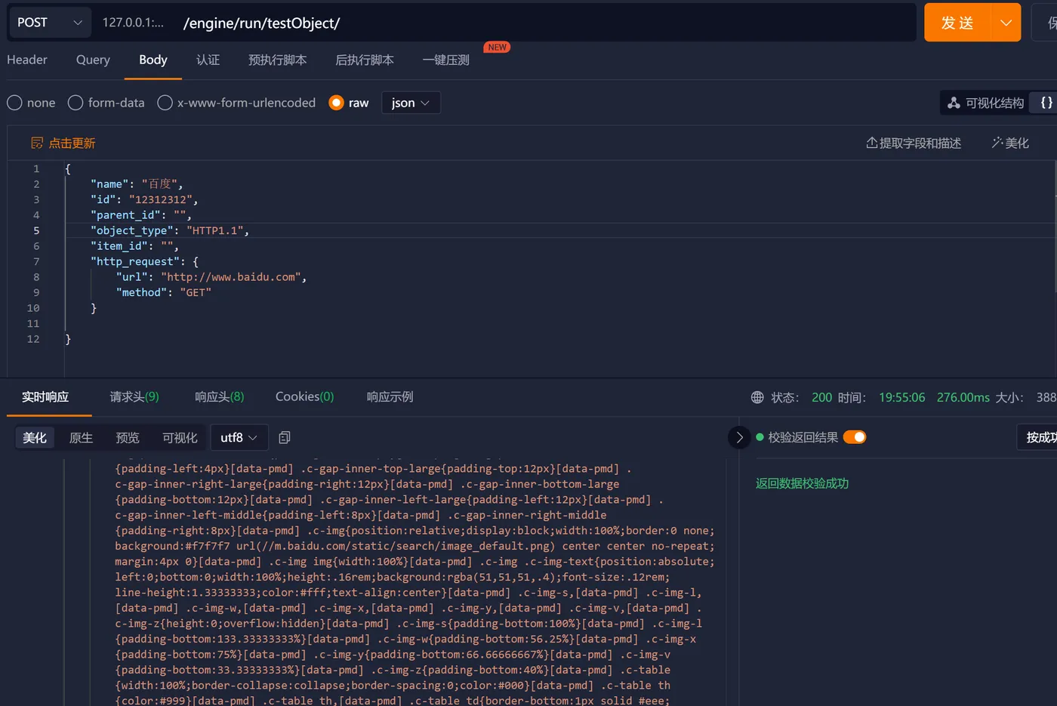The image size is (1057, 706).
Task: Click the "name" line in JSON editor
Action: (x=137, y=184)
